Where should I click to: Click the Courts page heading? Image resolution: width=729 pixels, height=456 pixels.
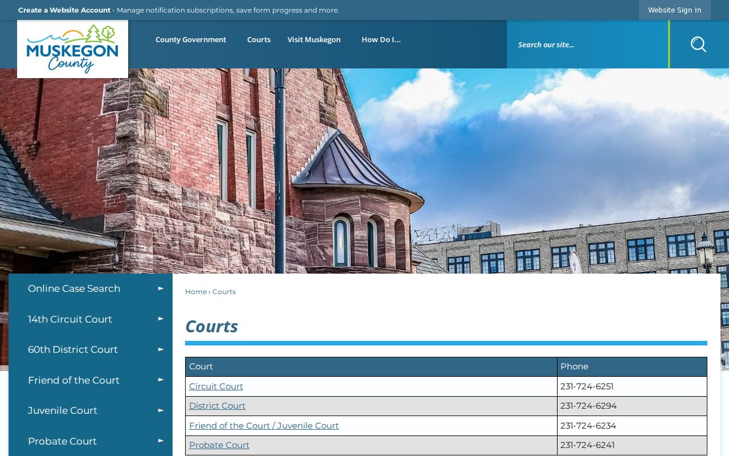coord(211,326)
